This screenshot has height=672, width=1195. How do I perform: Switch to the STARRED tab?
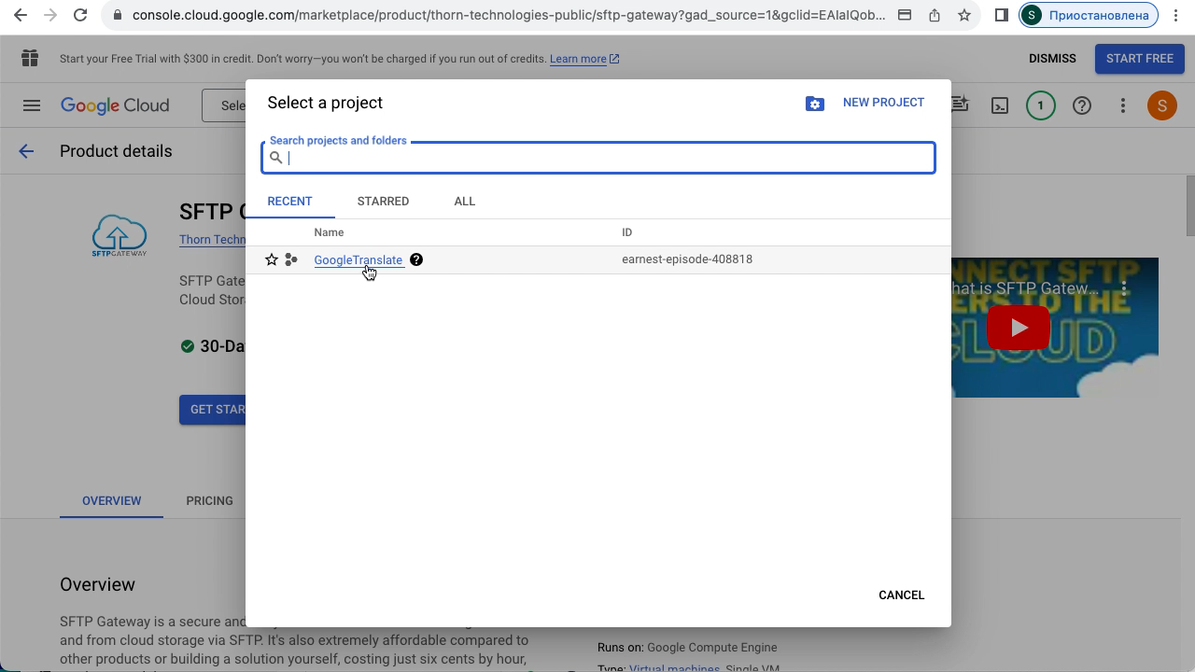click(383, 202)
